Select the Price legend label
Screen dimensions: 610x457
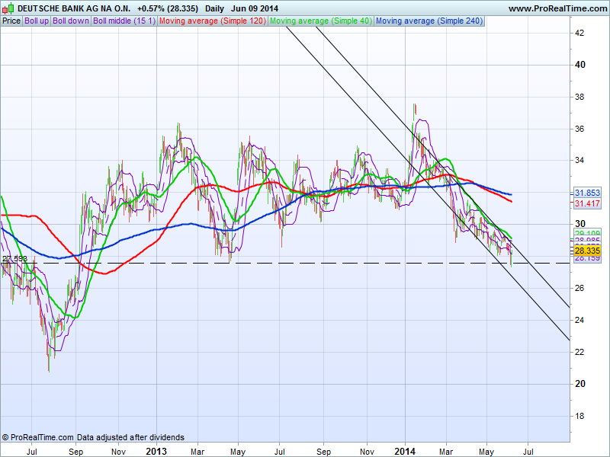pos(11,21)
